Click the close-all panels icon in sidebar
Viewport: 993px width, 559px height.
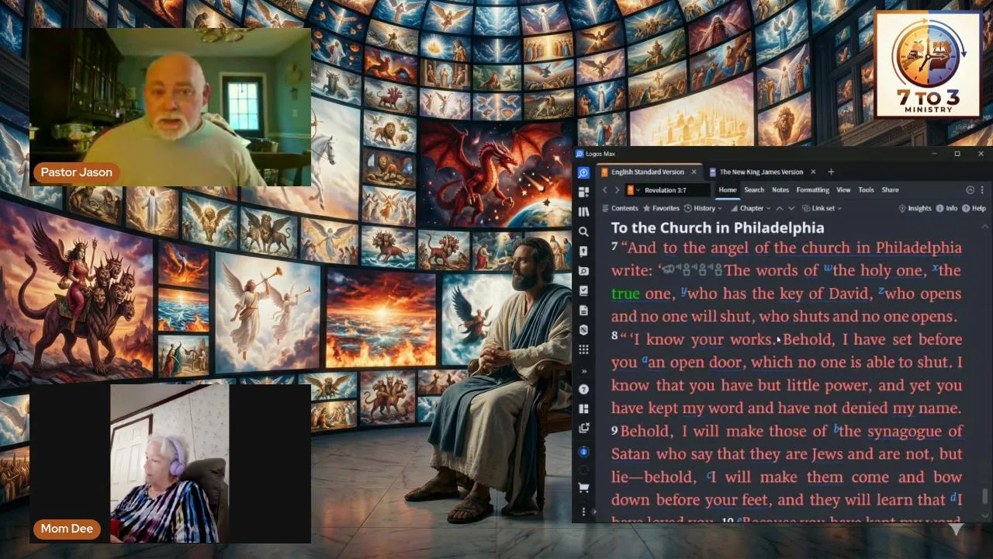point(583,428)
